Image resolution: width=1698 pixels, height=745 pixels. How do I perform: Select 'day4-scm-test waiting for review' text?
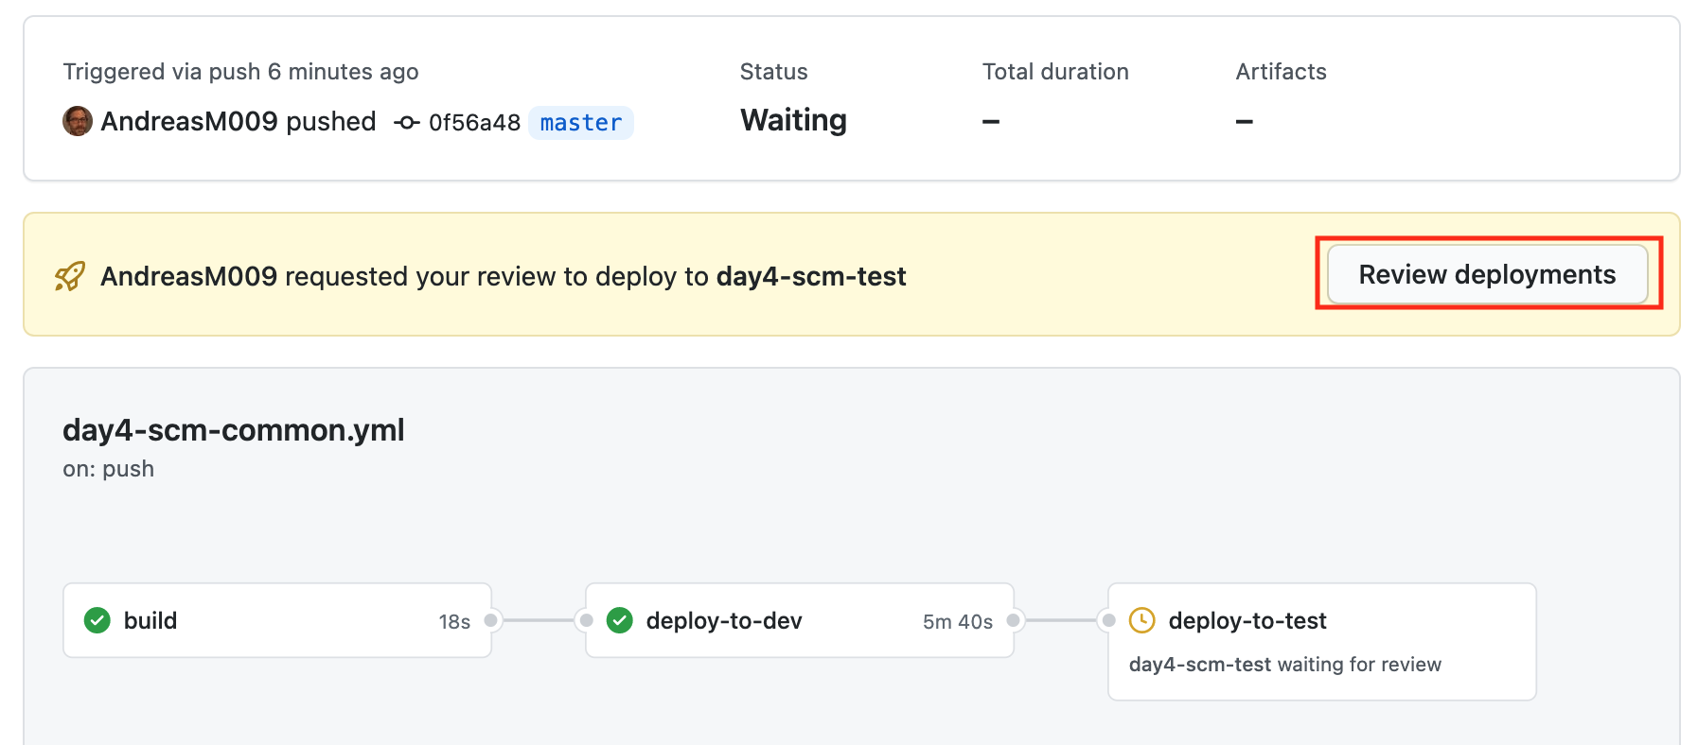tap(1285, 665)
